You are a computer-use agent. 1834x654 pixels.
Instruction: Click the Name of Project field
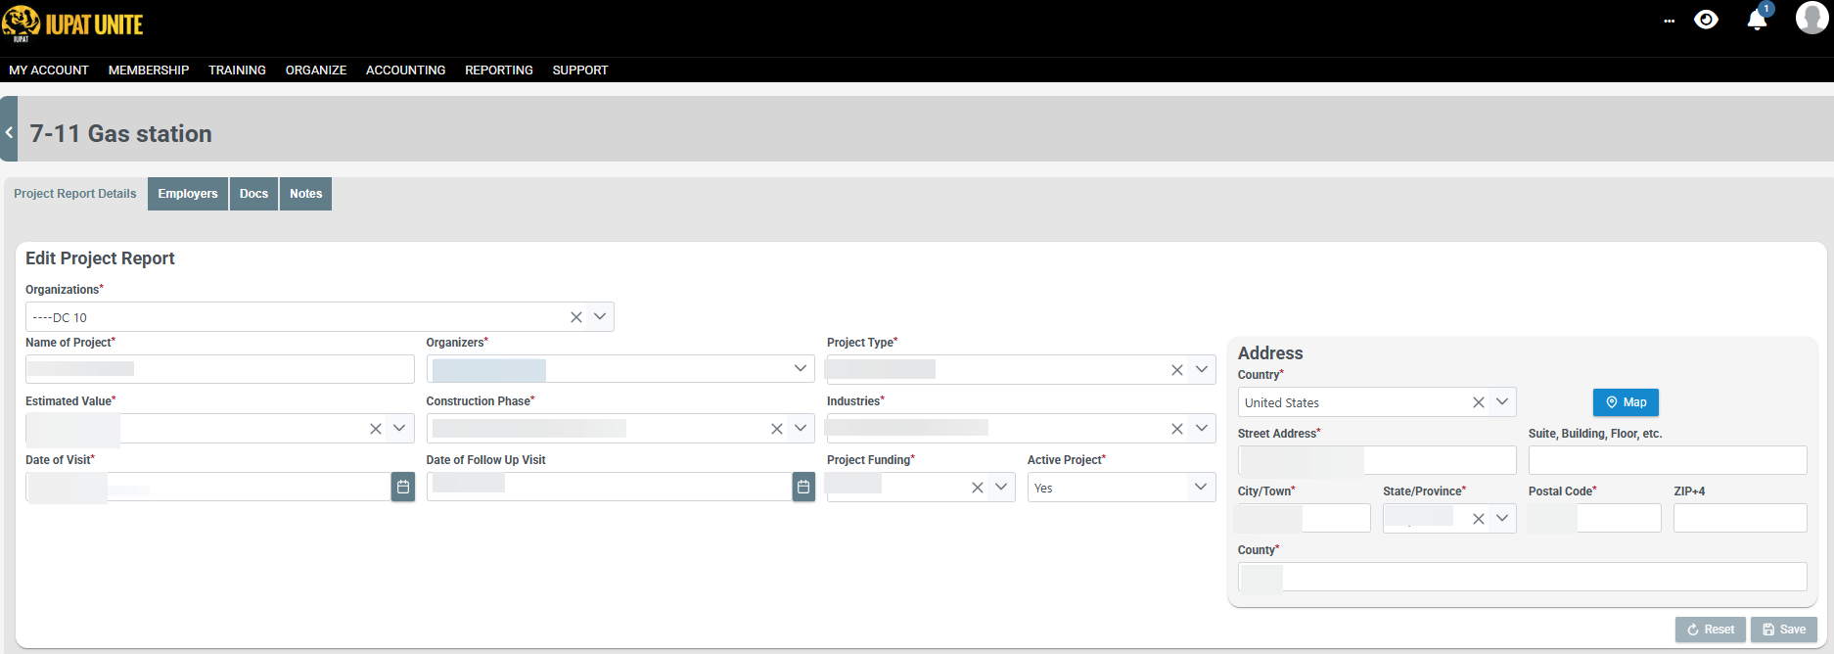pos(220,369)
